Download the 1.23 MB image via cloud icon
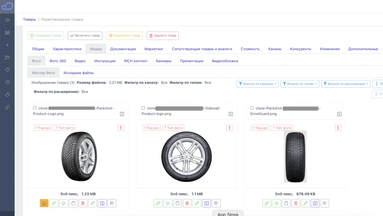383x216 pixels. point(64,203)
